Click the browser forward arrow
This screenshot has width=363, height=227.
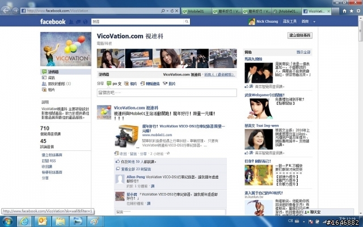(x=15, y=10)
